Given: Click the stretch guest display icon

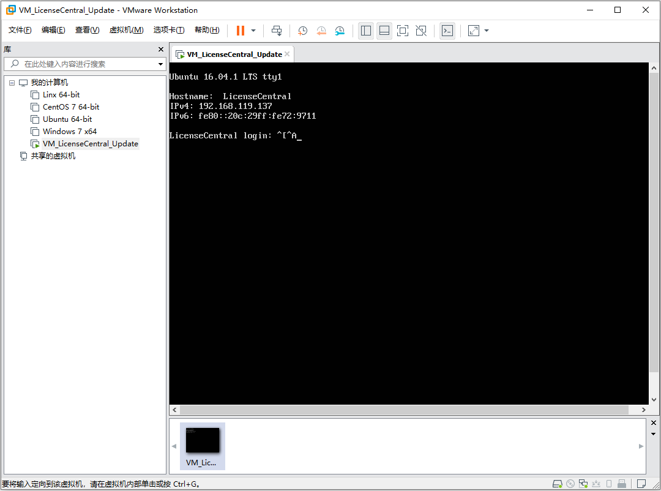Looking at the screenshot, I should [473, 31].
